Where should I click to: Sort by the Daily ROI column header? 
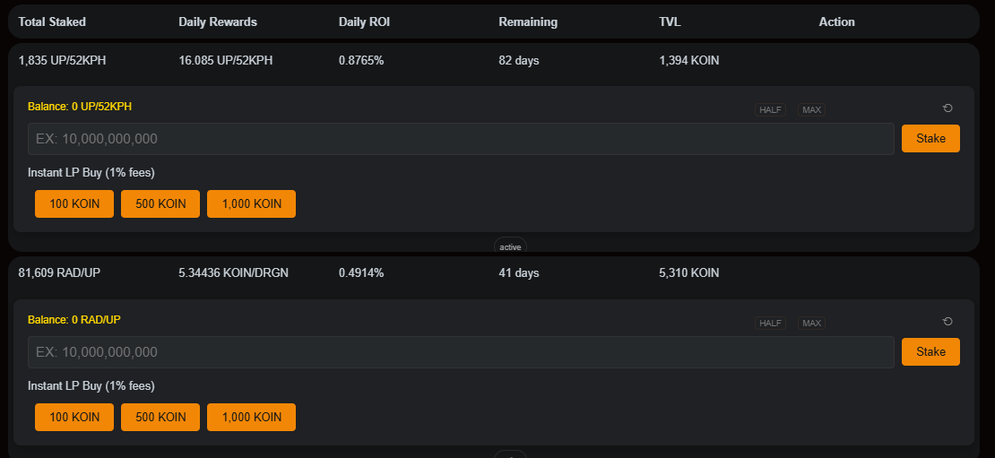click(x=364, y=22)
